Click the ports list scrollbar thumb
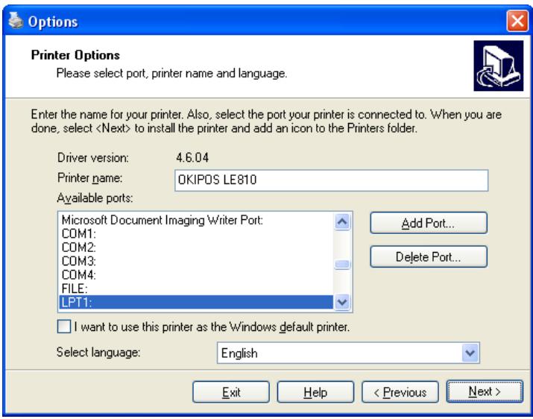Screen dimensions: 533x419 click(342, 264)
